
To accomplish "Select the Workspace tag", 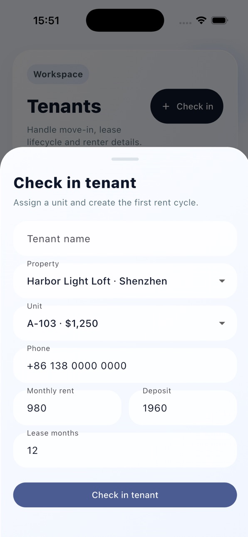I will coord(58,75).
